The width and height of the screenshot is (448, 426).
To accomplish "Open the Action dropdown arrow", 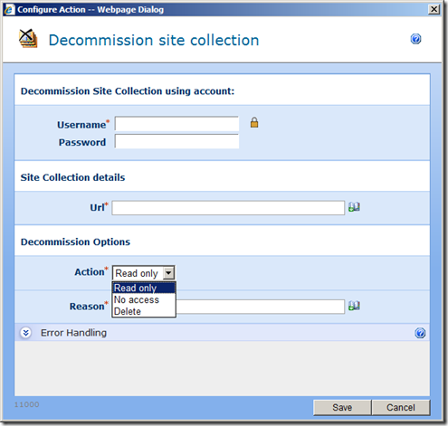I will click(168, 273).
